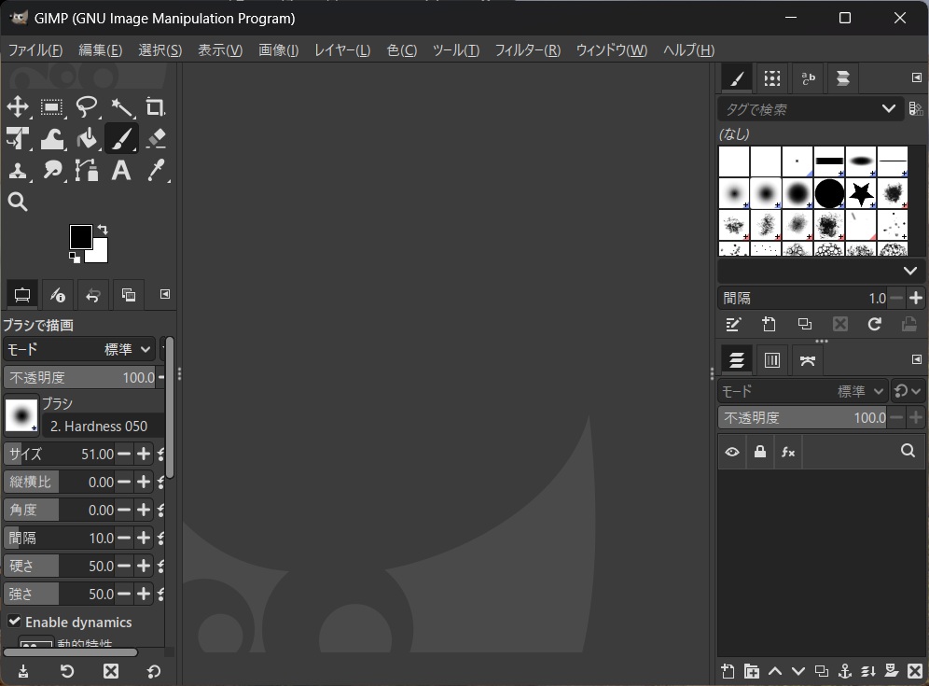Open the paint mode dropdown in tool options
The width and height of the screenshot is (929, 686).
coord(79,349)
